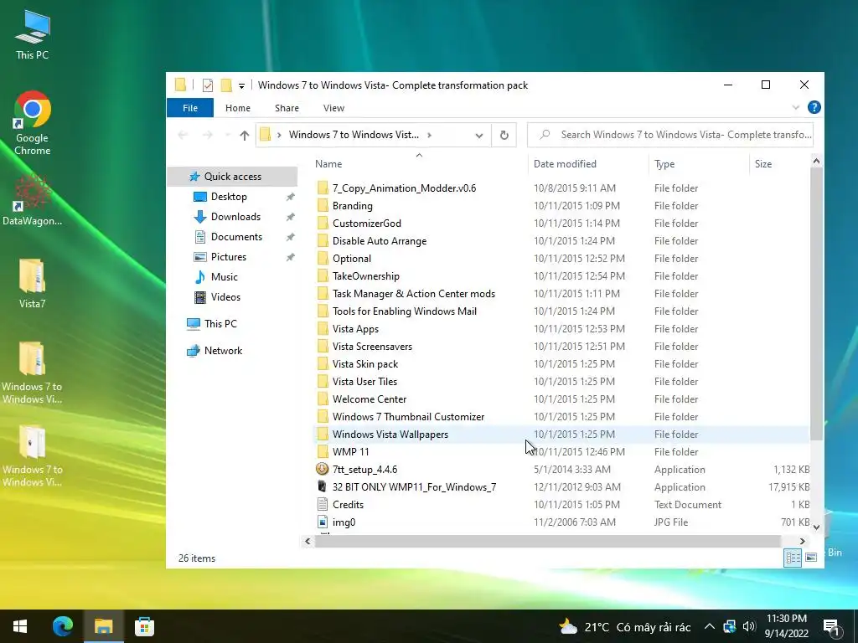Click the New folder icon in title bar

[226, 85]
